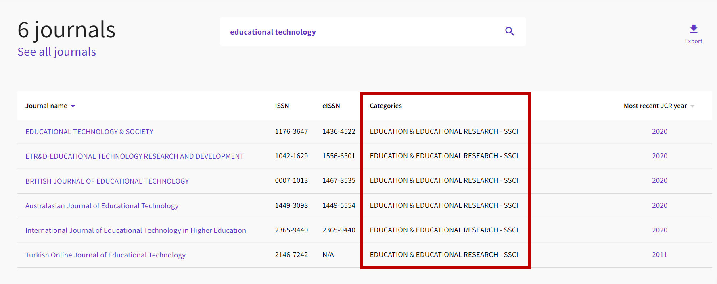This screenshot has width=717, height=284.
Task: Click the Most recent JCR year header
Action: pos(655,106)
